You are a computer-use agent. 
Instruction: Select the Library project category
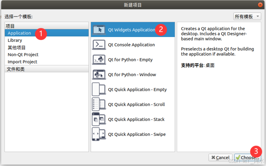tap(47, 40)
